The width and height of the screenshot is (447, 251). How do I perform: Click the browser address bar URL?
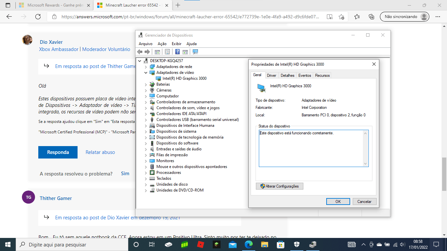[x=190, y=17]
